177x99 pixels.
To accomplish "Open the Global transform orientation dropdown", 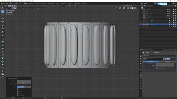I will (x=62, y=6).
